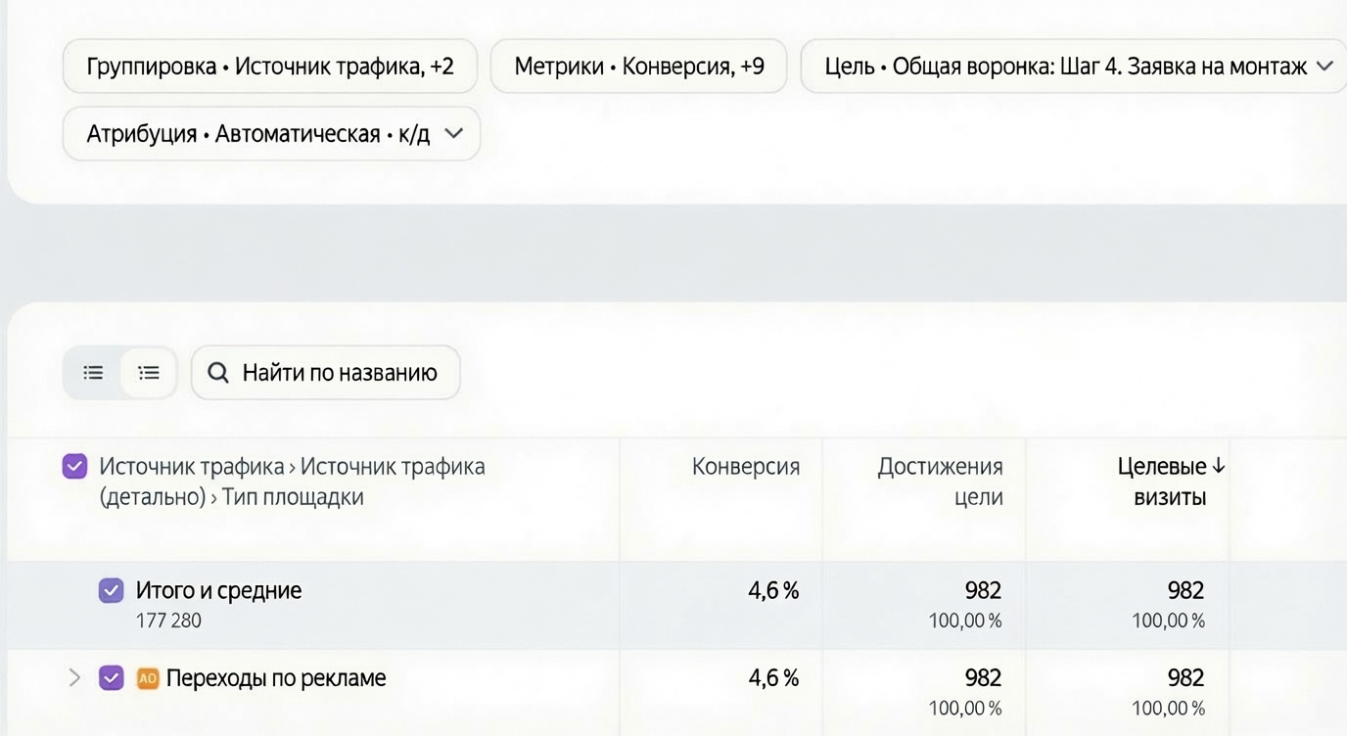The width and height of the screenshot is (1347, 736).
Task: Uncheck the Переходы по рекламе checkbox
Action: [112, 678]
